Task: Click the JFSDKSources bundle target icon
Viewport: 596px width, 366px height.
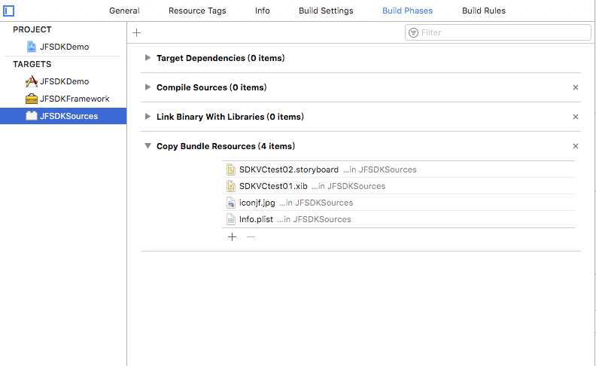Action: [32, 116]
